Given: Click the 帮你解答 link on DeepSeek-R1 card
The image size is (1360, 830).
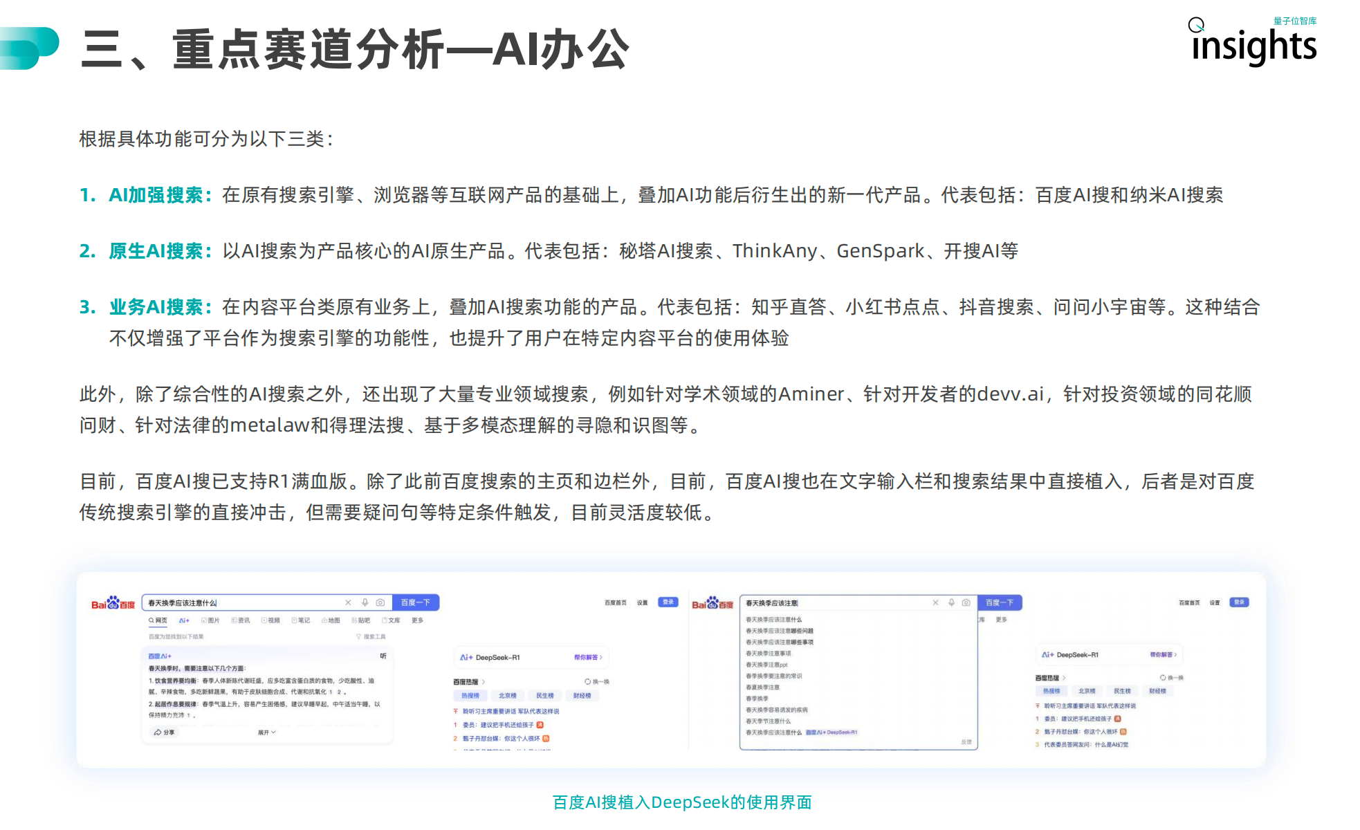Looking at the screenshot, I should 587,657.
